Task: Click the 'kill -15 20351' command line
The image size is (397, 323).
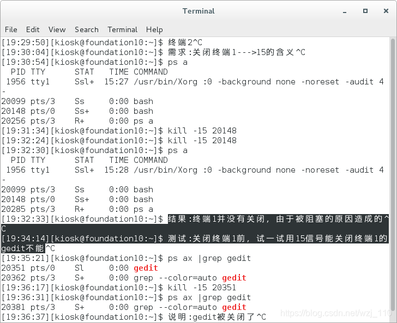Action: 202,288
